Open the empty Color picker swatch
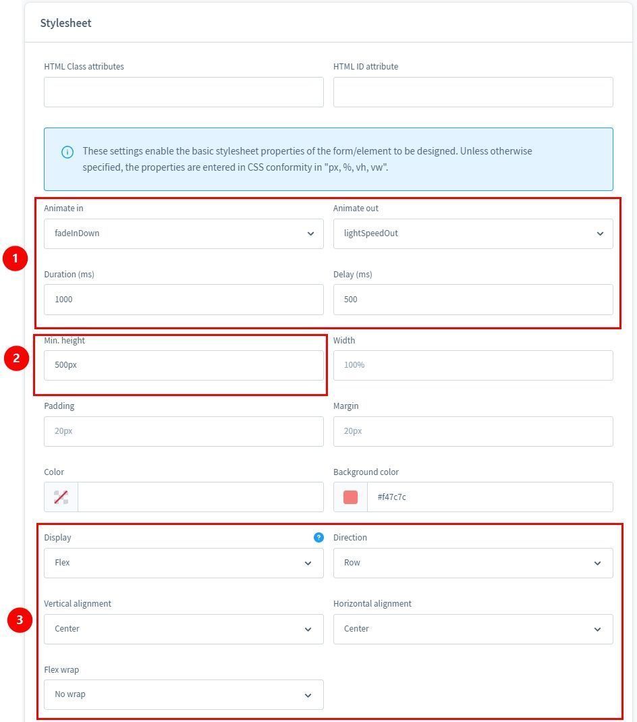The image size is (637, 722). (61, 497)
